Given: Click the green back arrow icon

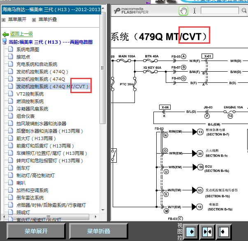Looking at the screenshot, I should (5, 34).
